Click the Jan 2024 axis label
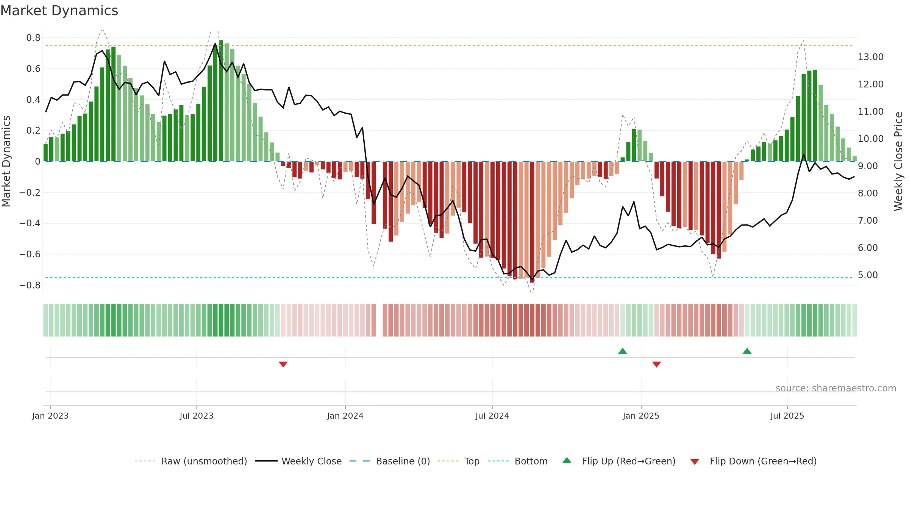This screenshot has width=909, height=511. pyautogui.click(x=345, y=416)
